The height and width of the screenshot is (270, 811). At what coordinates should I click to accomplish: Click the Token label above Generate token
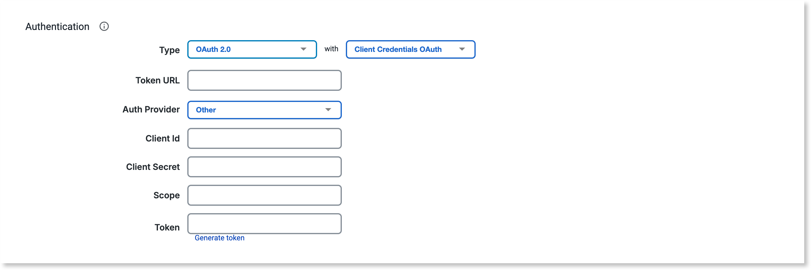167,227
